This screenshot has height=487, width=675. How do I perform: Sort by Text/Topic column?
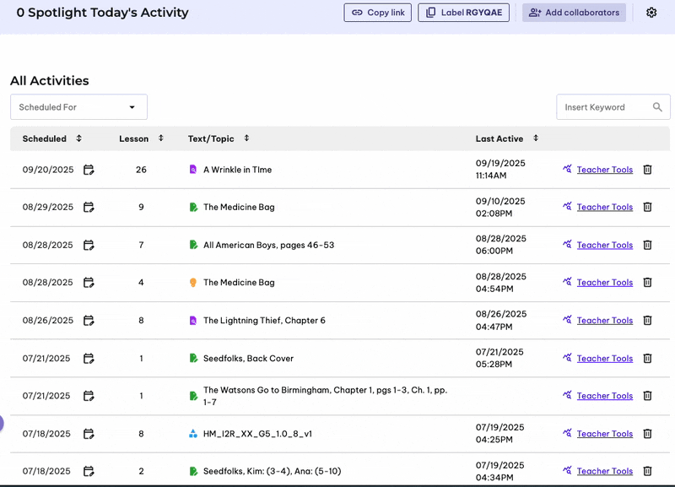tap(246, 138)
